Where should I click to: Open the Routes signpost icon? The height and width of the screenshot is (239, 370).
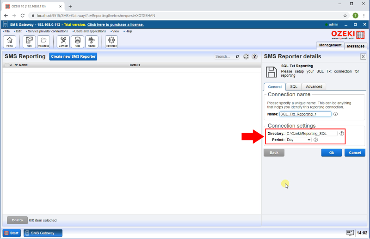coord(92,42)
